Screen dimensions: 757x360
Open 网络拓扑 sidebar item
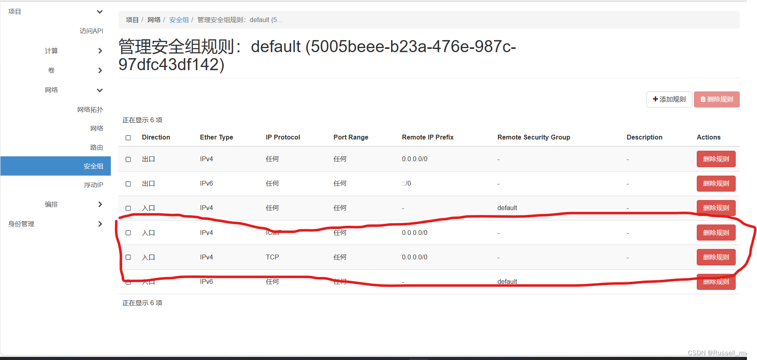(x=90, y=109)
